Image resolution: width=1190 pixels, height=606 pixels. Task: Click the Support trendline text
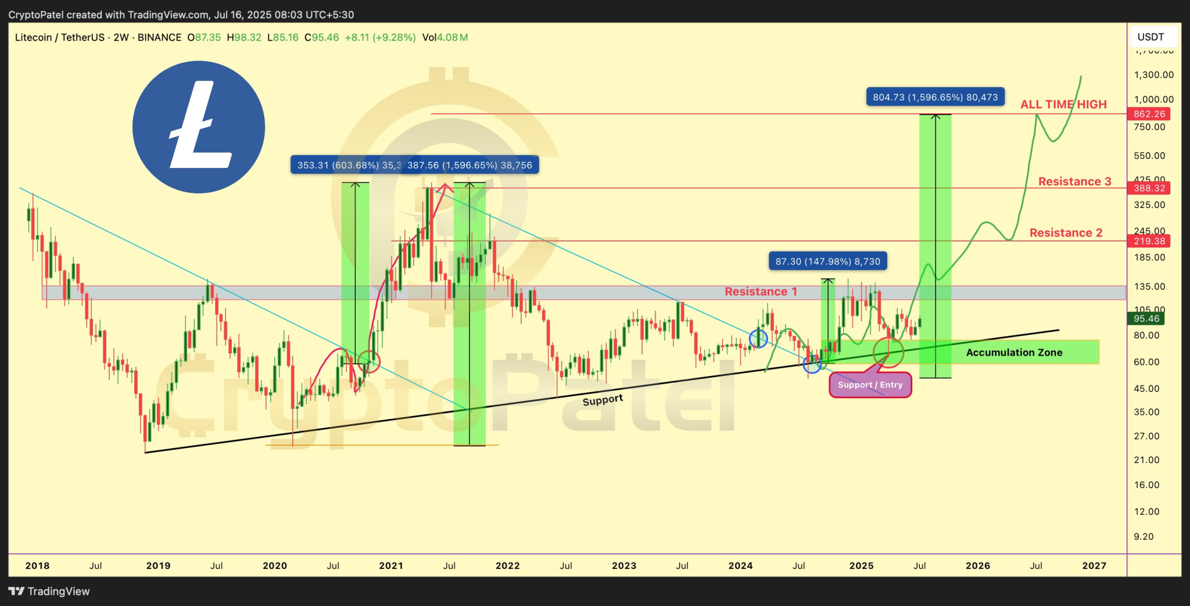pyautogui.click(x=603, y=400)
